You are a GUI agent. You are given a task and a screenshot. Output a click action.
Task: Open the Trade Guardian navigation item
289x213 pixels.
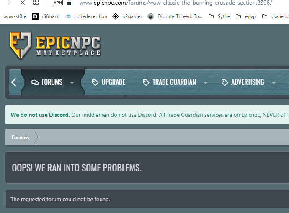point(174,82)
